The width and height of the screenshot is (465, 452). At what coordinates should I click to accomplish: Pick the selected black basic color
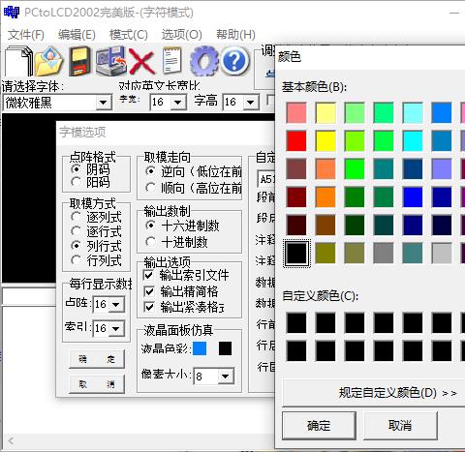click(x=296, y=254)
